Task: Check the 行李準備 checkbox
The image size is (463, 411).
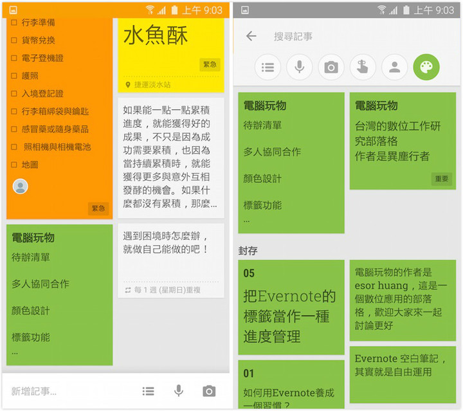Action: tap(14, 23)
